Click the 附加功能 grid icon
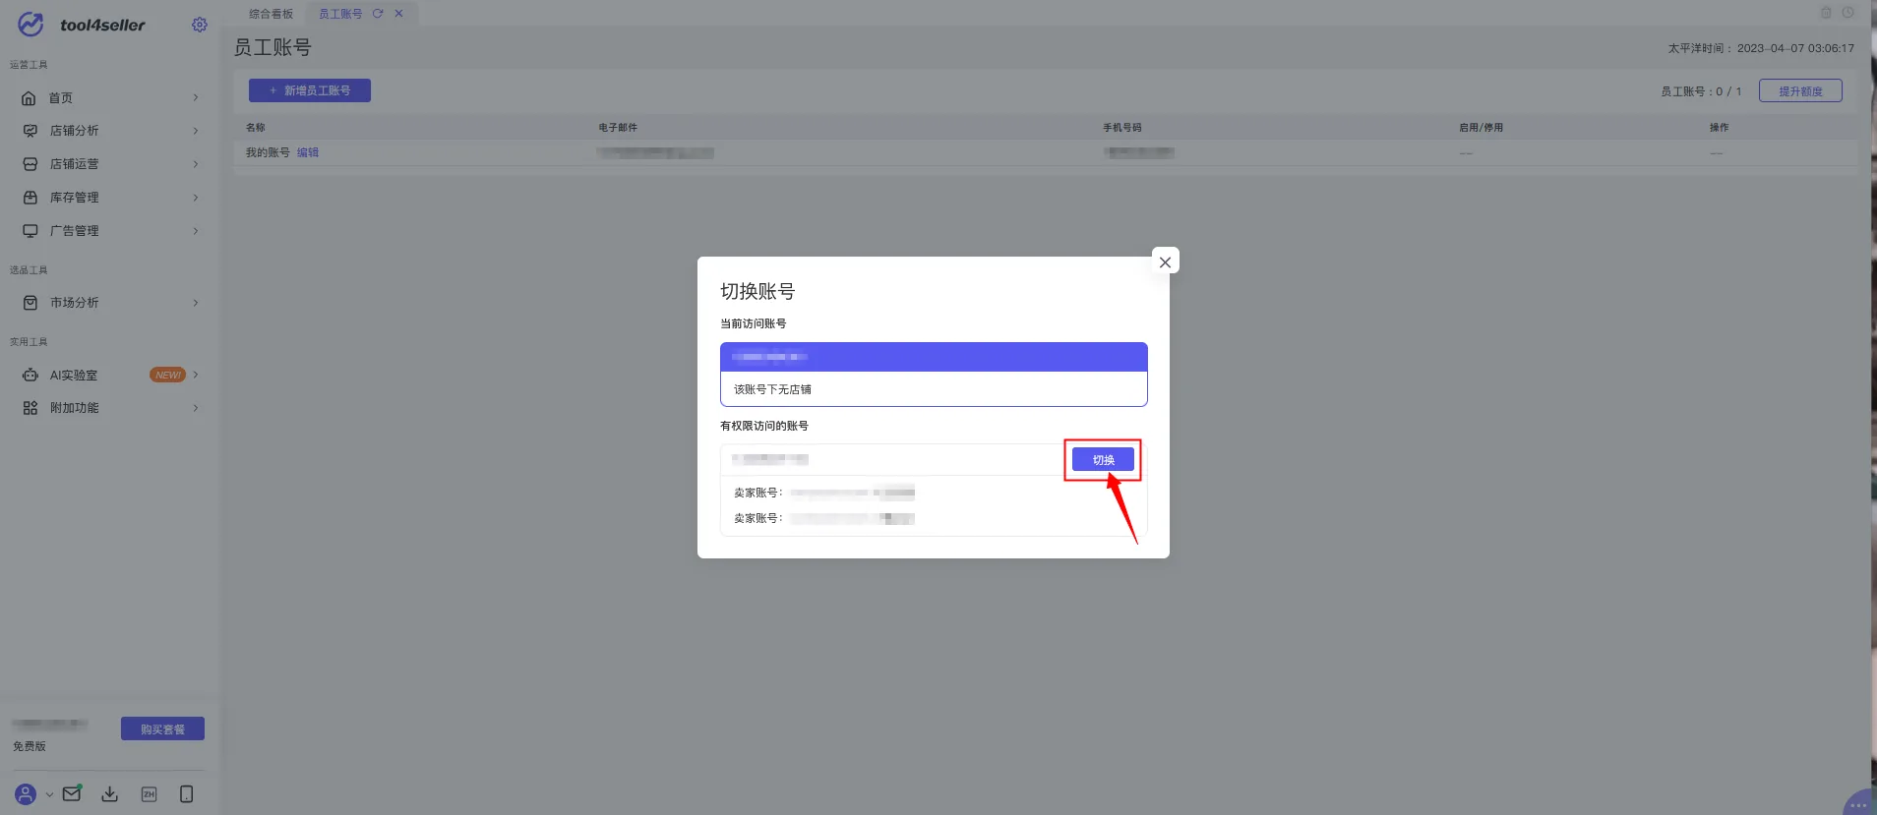The width and height of the screenshot is (1877, 815). [30, 408]
